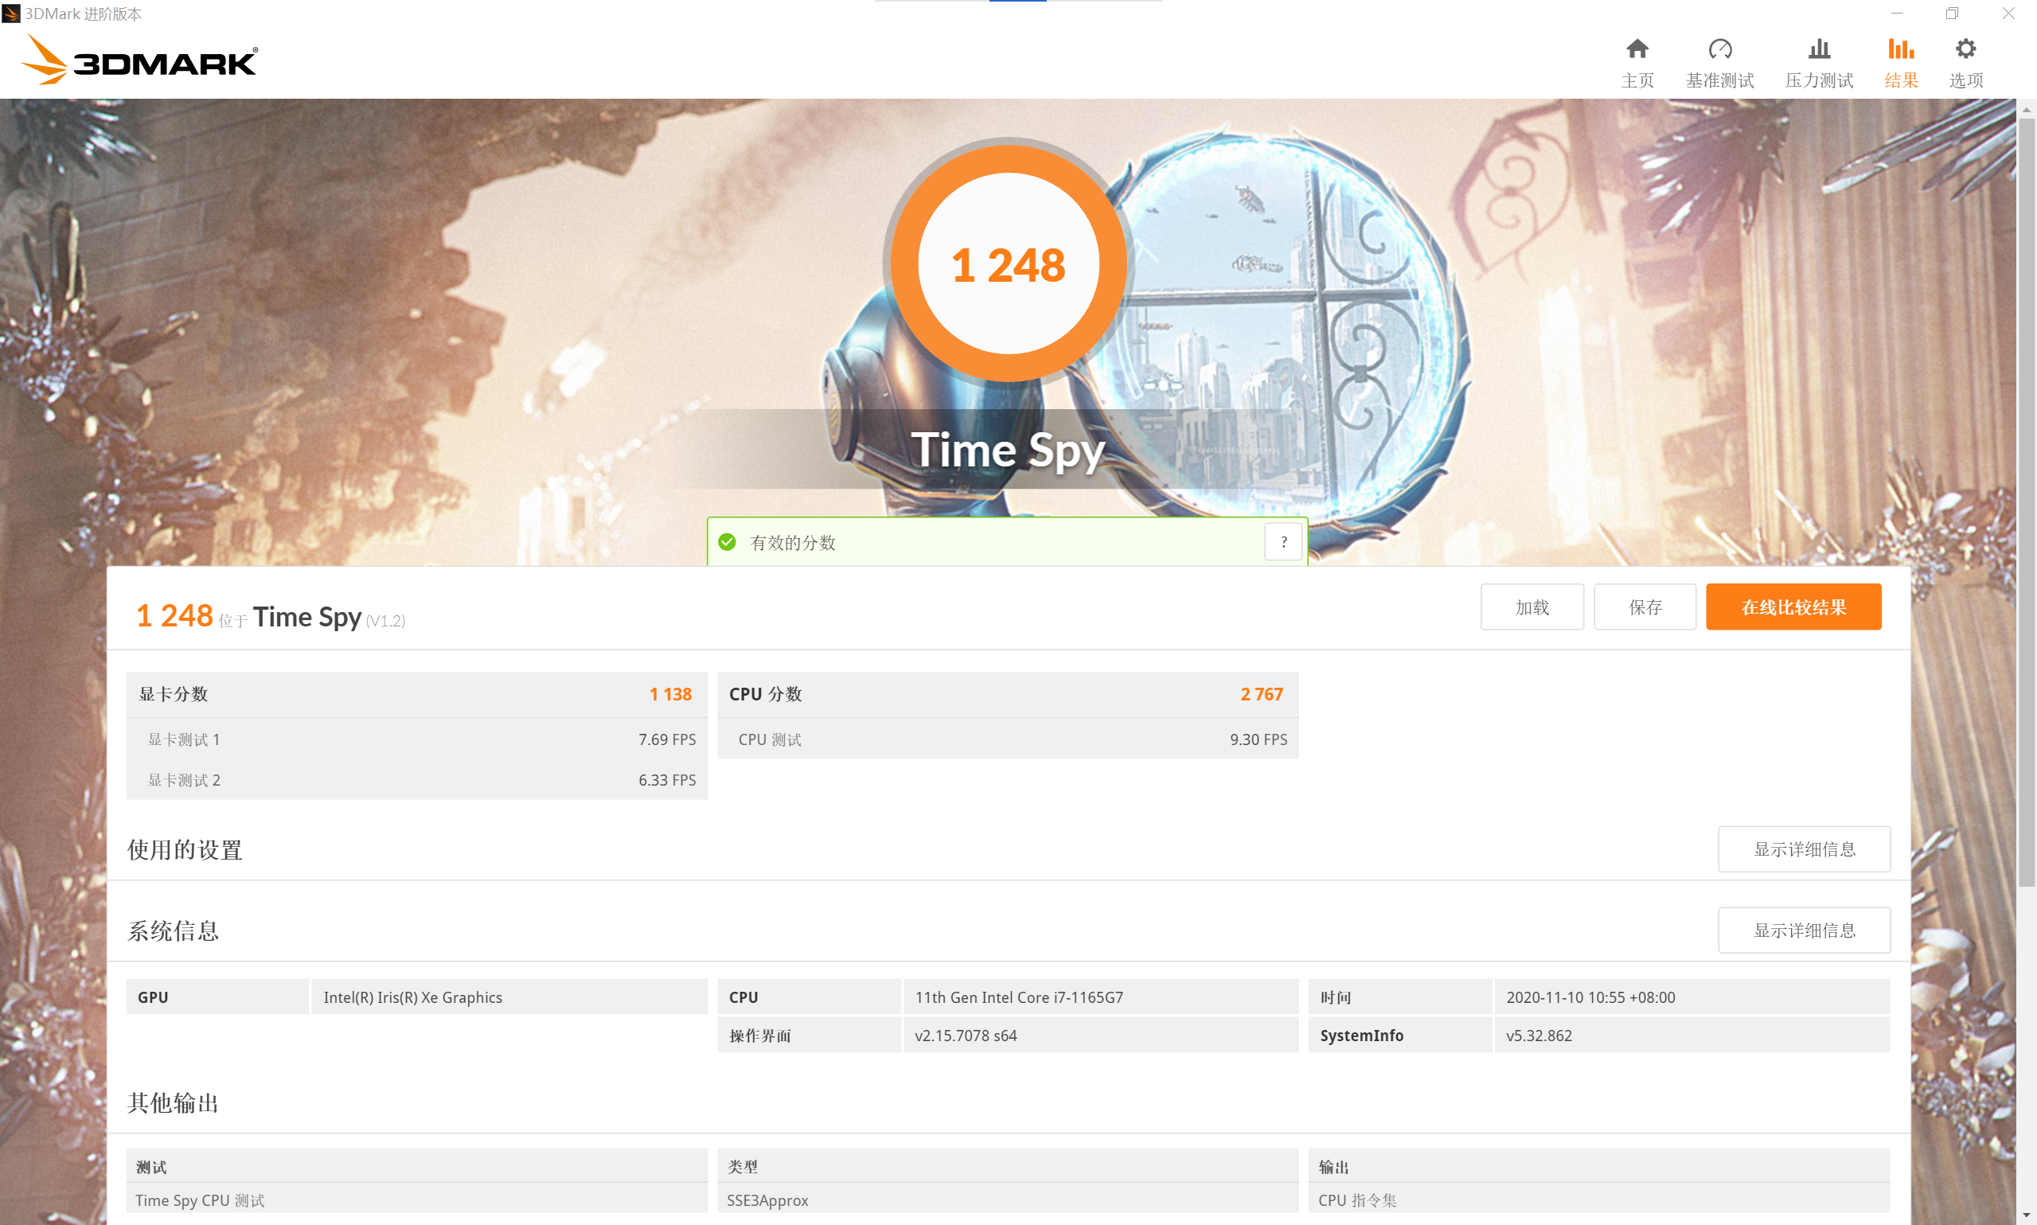Click the Time Spy CPU 测试 row
The image size is (2037, 1225).
[x=417, y=1200]
